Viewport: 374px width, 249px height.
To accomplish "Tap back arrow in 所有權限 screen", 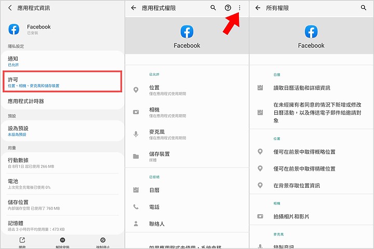I will (x=258, y=8).
